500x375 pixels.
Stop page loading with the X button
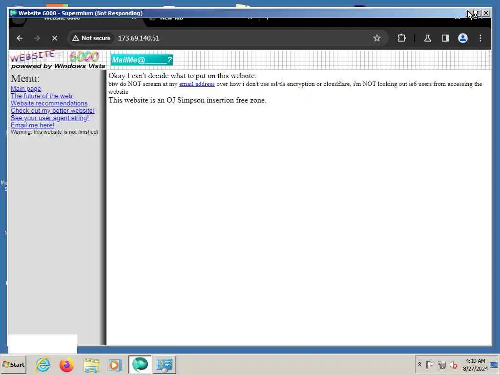click(55, 38)
